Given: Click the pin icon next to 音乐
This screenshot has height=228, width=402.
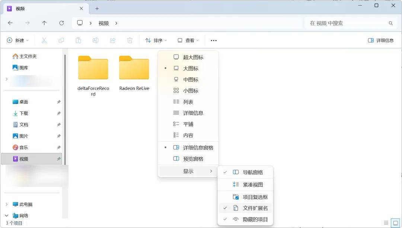Looking at the screenshot, I should pos(59,147).
